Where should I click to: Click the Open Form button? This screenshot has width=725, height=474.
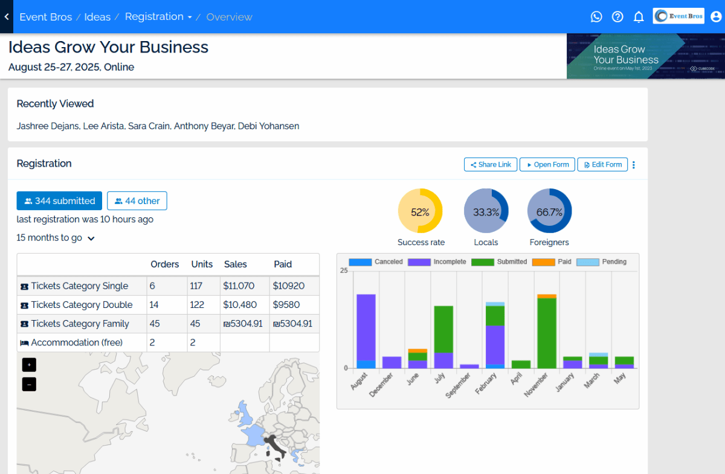click(x=547, y=165)
